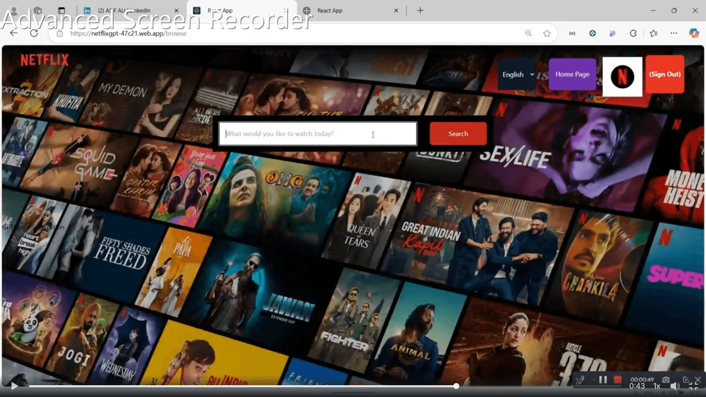This screenshot has height=397, width=706.
Task: Go to Home Page via purple button
Action: coord(572,74)
